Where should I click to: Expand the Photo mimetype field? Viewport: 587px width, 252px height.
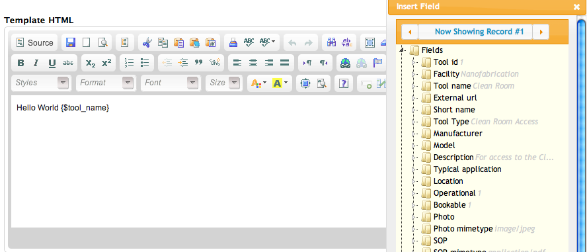pyautogui.click(x=414, y=229)
